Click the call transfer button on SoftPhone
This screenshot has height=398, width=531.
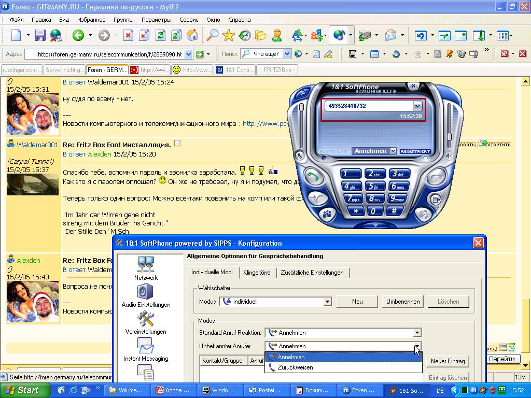[316, 198]
